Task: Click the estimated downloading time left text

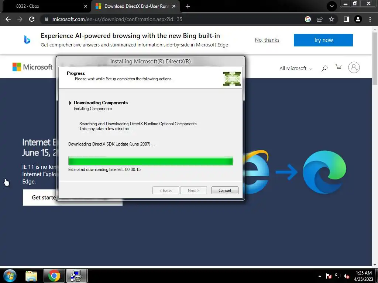Action: [104, 170]
